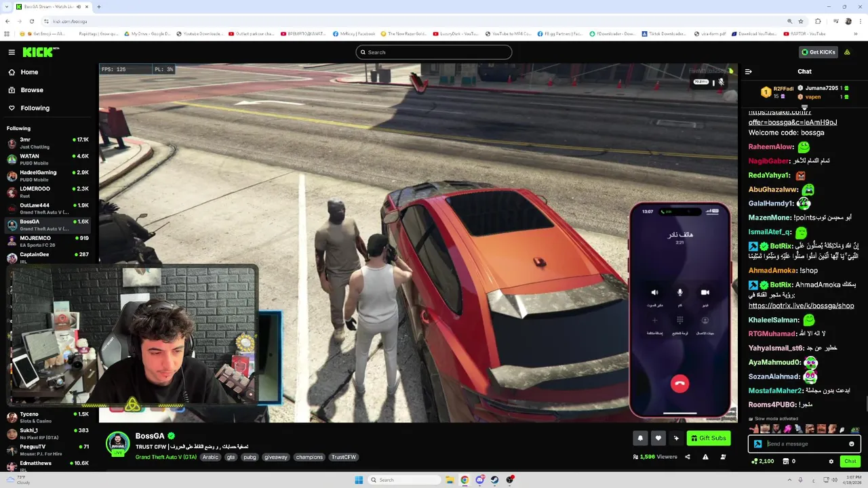
Task: Click the Send a message chat input
Action: click(805, 444)
